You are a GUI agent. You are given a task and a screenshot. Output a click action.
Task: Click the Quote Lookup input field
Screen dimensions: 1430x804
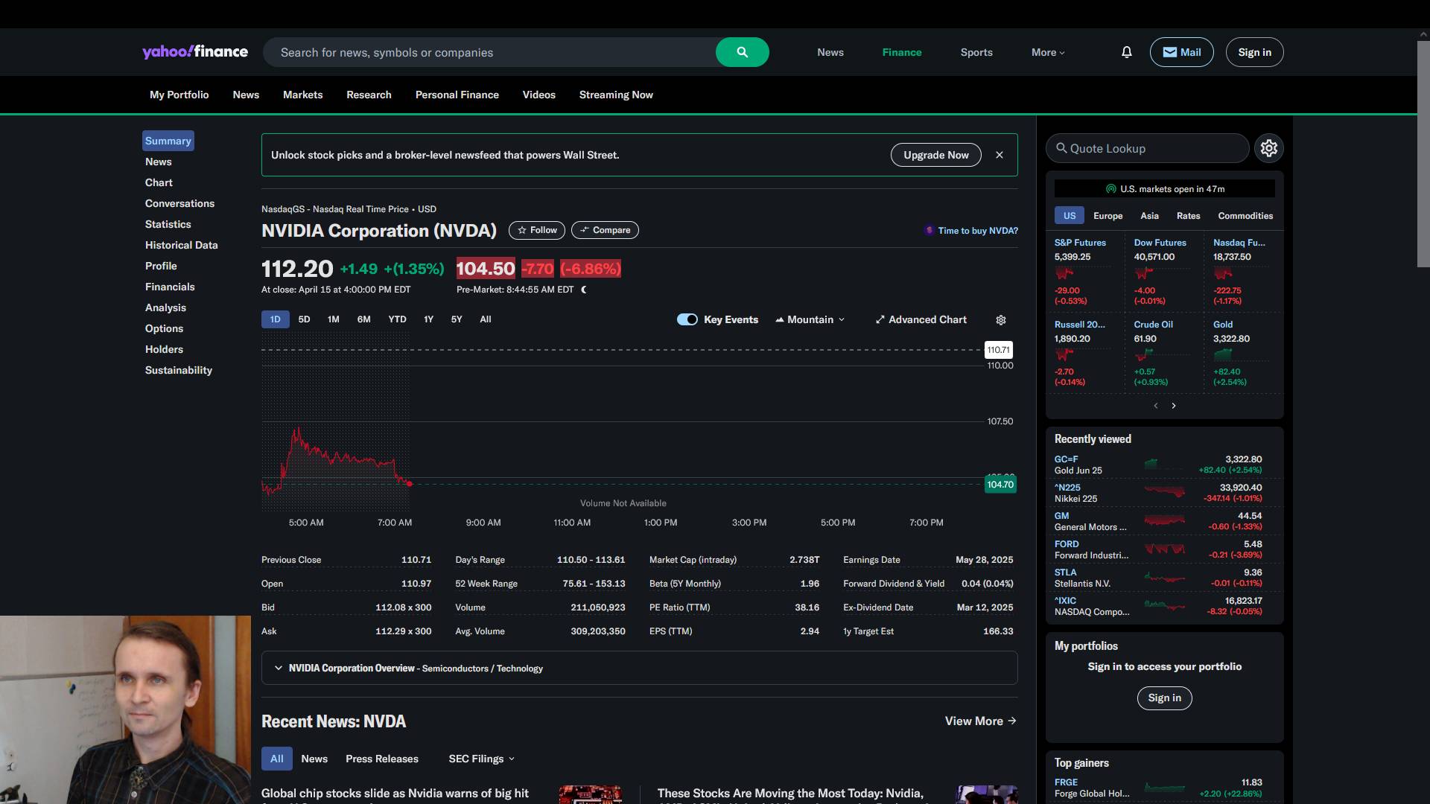tap(1147, 148)
